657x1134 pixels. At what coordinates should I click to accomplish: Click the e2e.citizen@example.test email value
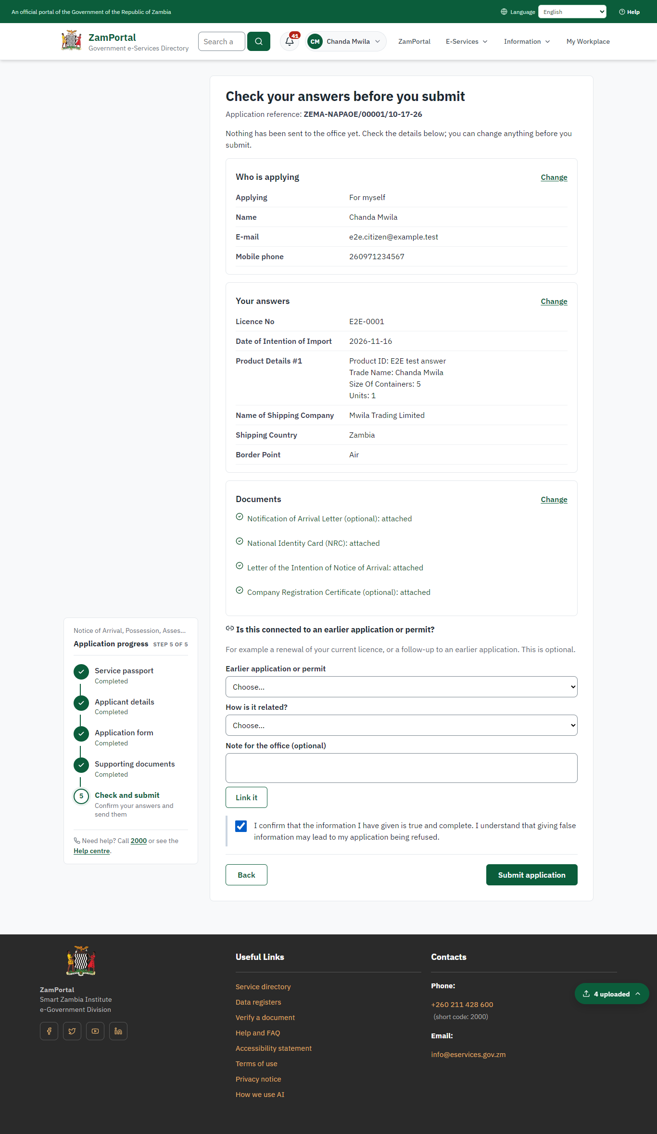pyautogui.click(x=393, y=237)
